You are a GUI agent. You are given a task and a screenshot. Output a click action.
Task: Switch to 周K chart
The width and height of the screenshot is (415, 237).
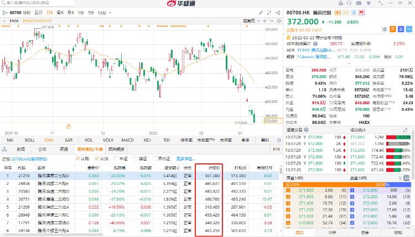coord(60,13)
